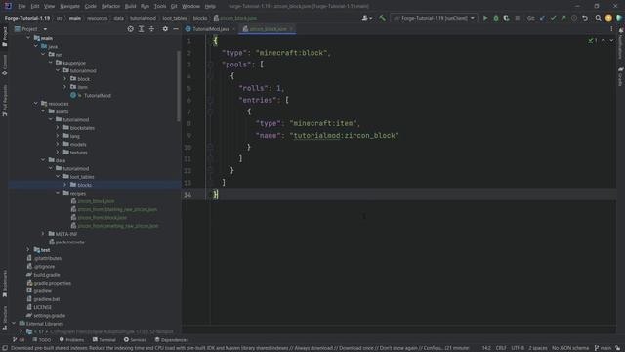
Task: Open run configuration dropdown Forge-Tutorial-1.19
Action: pyautogui.click(x=434, y=18)
